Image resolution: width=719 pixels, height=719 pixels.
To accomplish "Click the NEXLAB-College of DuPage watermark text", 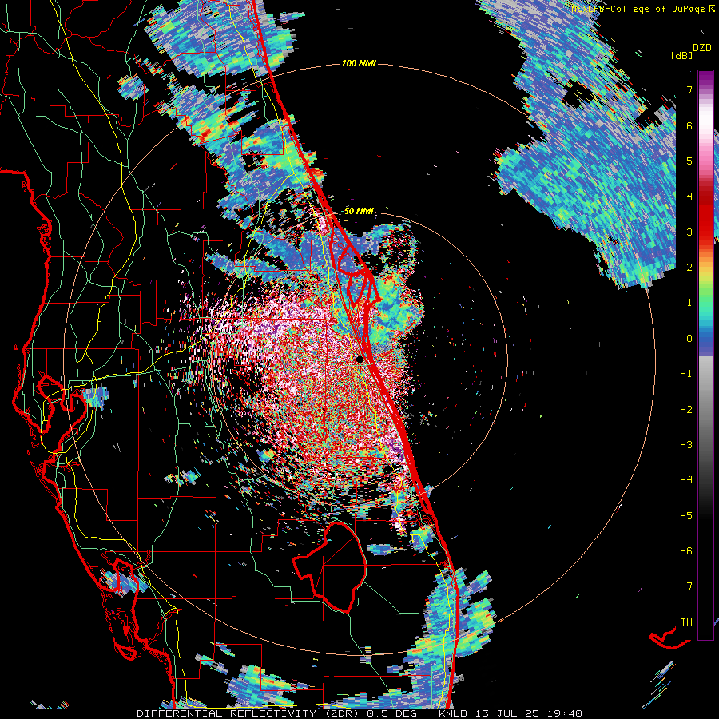I will pyautogui.click(x=638, y=9).
